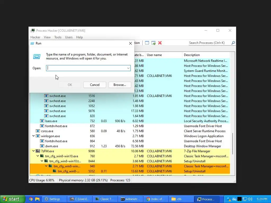Click the Browse... button
This screenshot has width=271, height=203.
120,85
